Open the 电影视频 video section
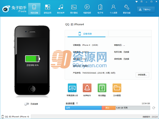 [x=87, y=9]
